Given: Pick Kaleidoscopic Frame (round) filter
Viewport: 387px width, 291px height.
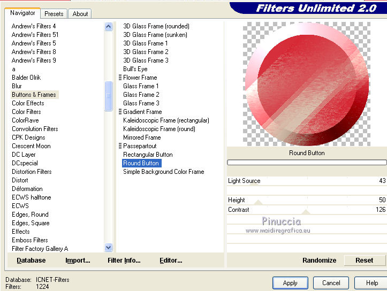Looking at the screenshot, I should point(159,129).
